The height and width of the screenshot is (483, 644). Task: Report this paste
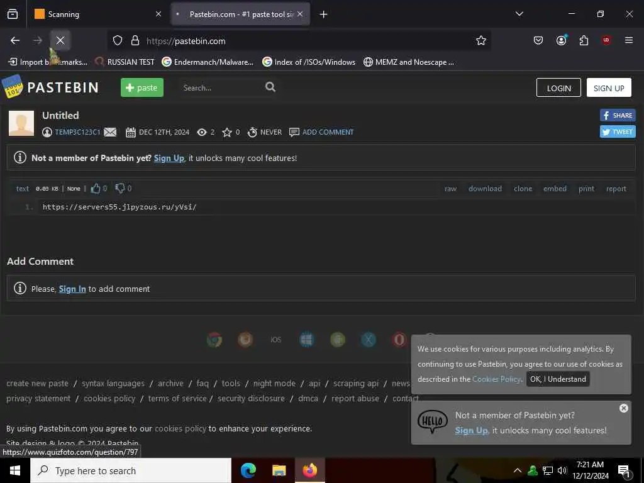tap(616, 189)
